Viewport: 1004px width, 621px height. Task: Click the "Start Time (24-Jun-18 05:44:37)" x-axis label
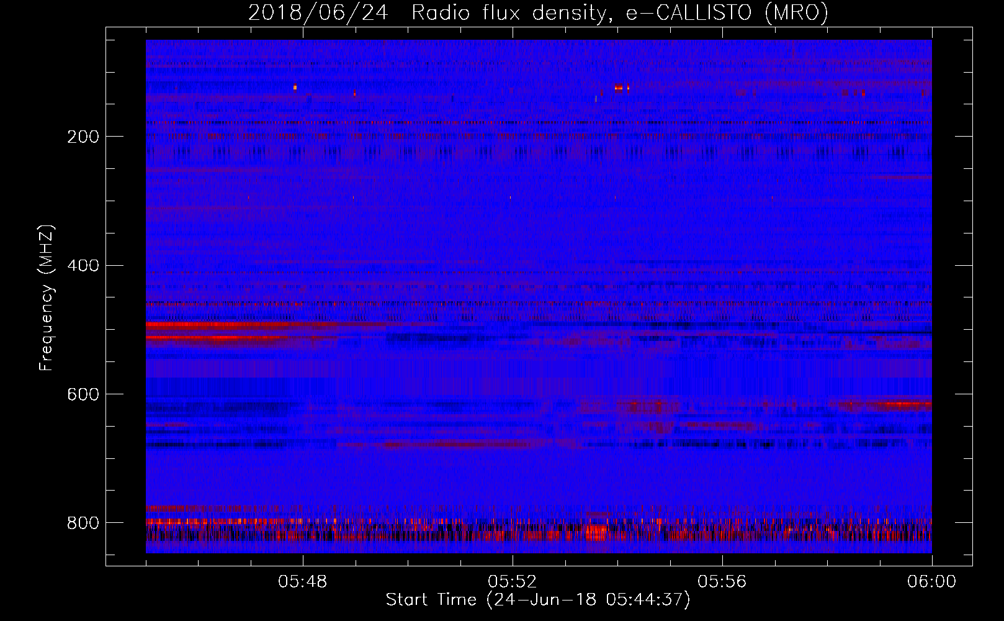click(x=538, y=600)
